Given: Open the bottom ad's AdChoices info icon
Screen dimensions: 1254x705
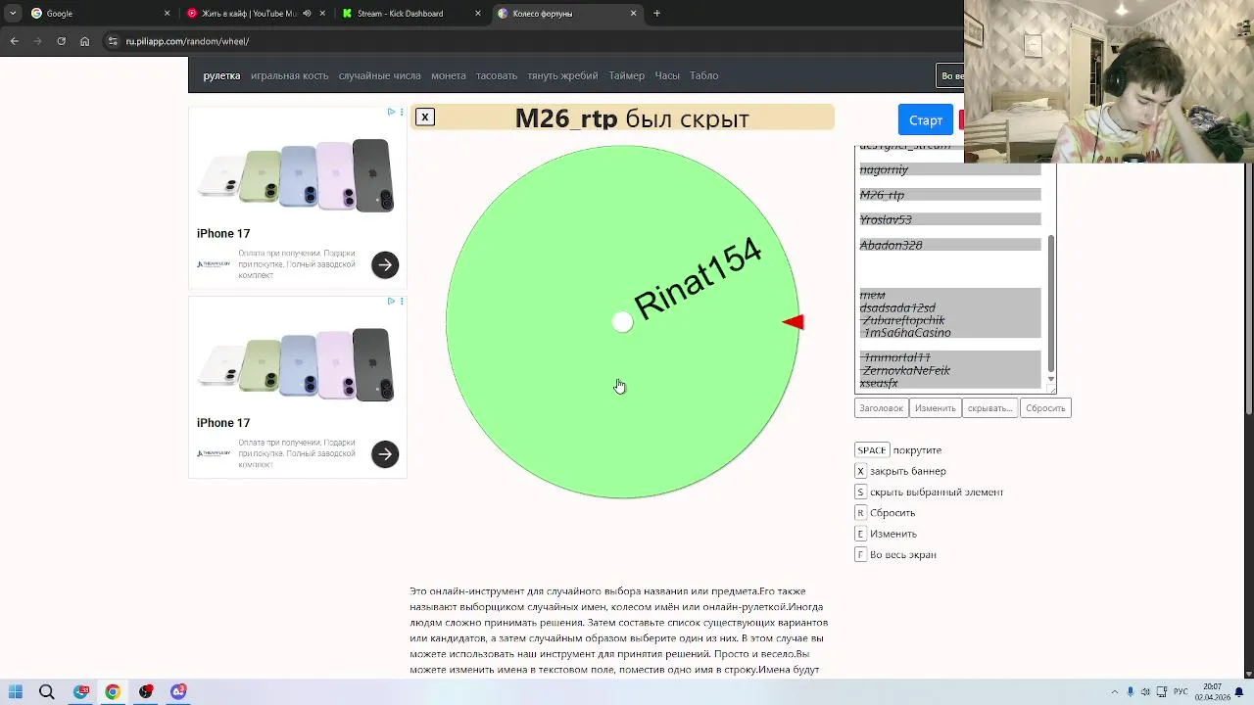Looking at the screenshot, I should tap(391, 302).
